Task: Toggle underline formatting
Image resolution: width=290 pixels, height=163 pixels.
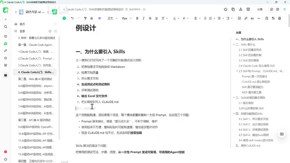Action: [156, 18]
